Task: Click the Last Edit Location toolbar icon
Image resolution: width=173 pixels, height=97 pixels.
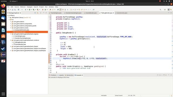Action: tap(79, 10)
